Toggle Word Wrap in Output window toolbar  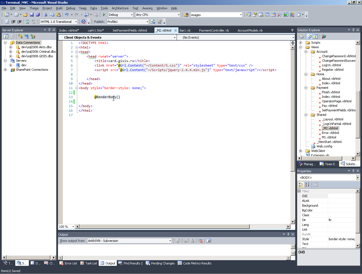pos(209,241)
